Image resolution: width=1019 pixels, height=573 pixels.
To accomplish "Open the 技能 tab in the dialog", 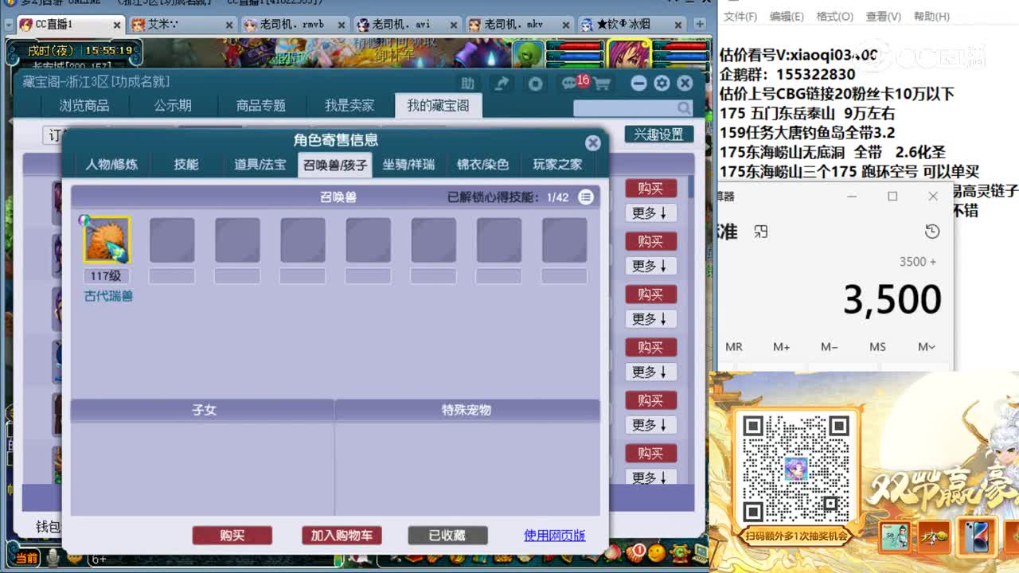I will (186, 165).
